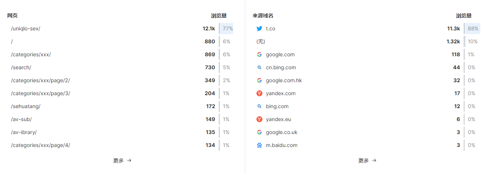Click the 88% percentage bar for t.co
The height and width of the screenshot is (174, 494).
[x=472, y=29]
